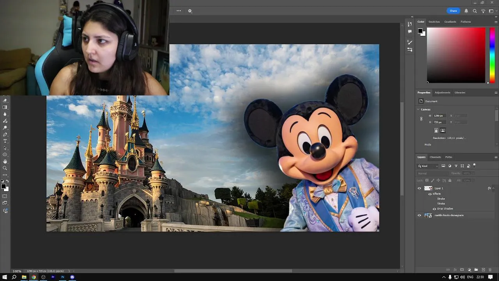This screenshot has width=499, height=281.
Task: Switch to the Libraries tab
Action: pyautogui.click(x=460, y=92)
